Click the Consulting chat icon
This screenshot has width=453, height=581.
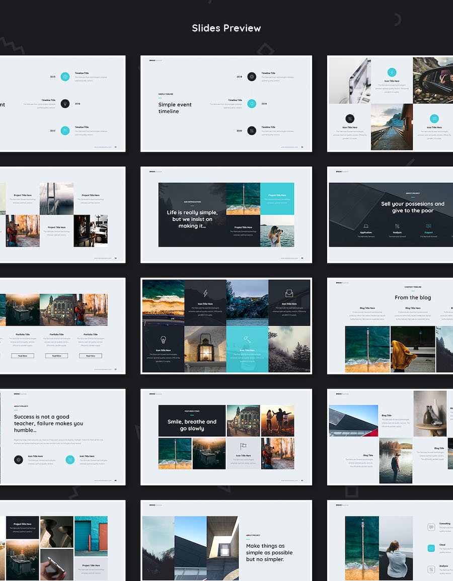[431, 527]
